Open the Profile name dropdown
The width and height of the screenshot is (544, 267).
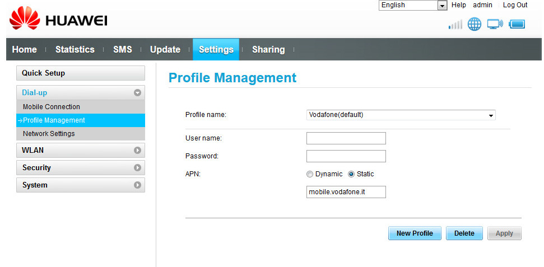click(401, 115)
